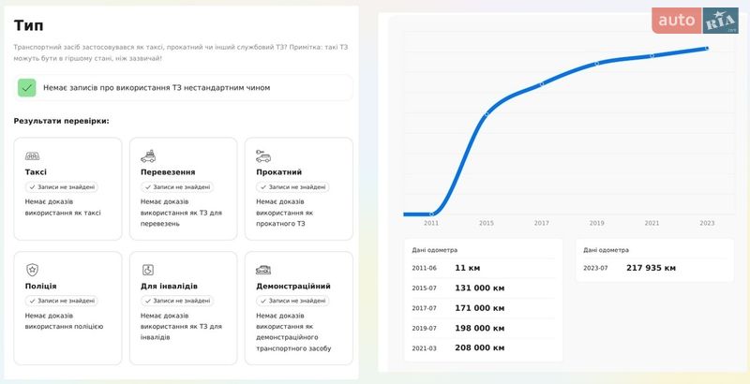Click the rental car icon in Прокатний card
This screenshot has height=384, width=750.
[x=263, y=155]
